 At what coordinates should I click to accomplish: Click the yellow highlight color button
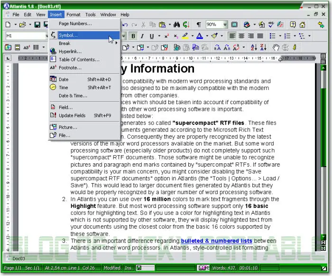tap(185, 36)
